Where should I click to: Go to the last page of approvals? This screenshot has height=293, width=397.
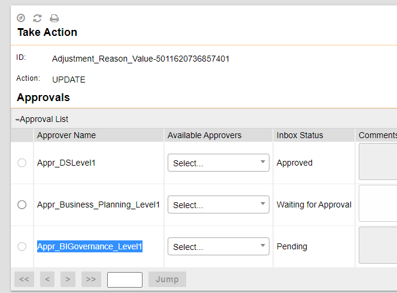click(x=91, y=279)
